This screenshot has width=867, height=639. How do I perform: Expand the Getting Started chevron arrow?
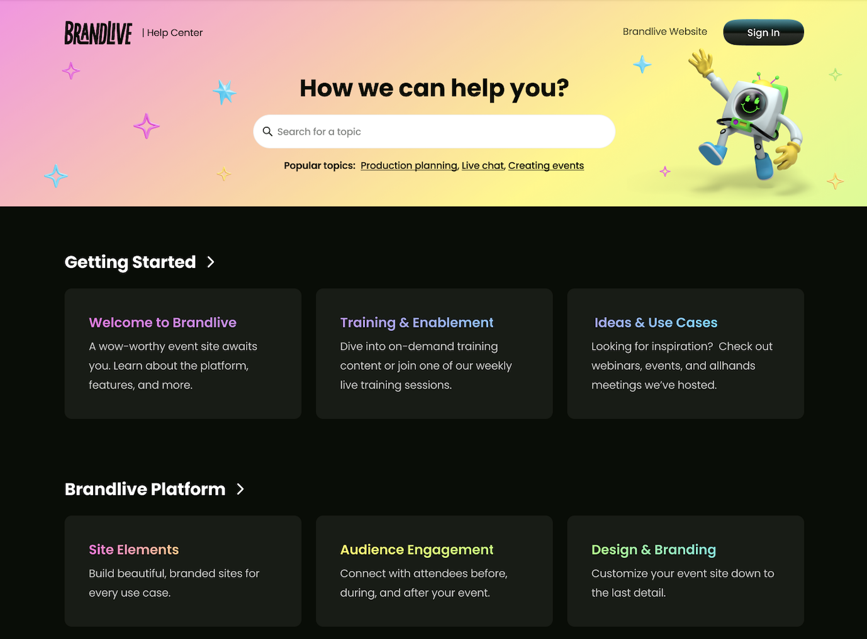click(x=211, y=262)
